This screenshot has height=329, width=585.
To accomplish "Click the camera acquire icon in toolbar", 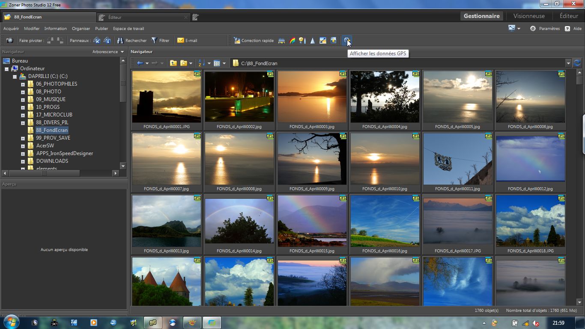I will [9, 40].
